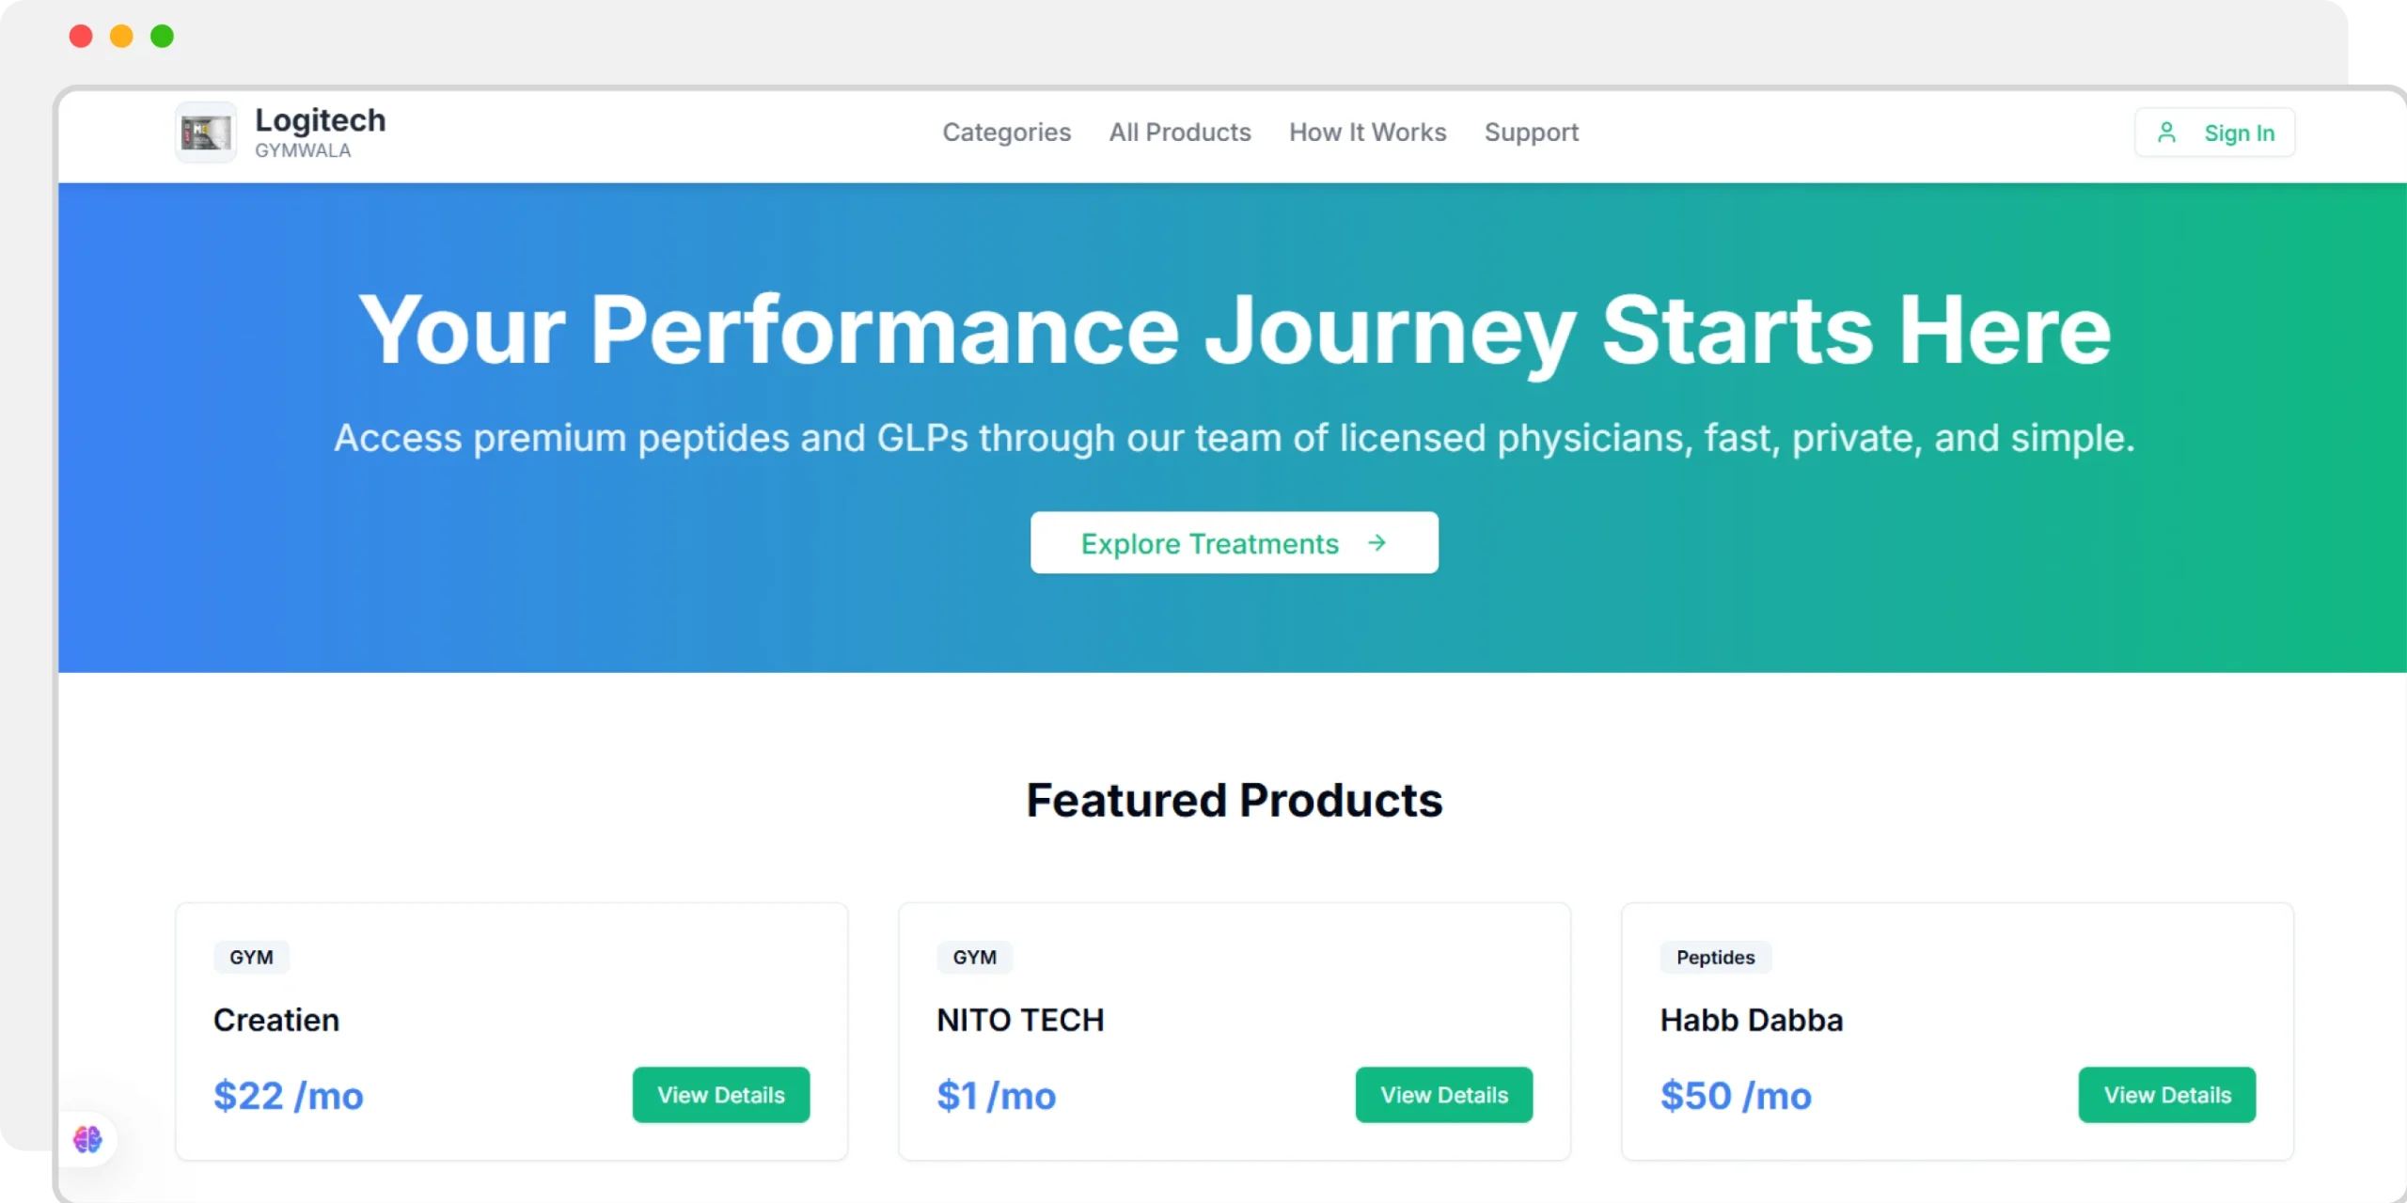This screenshot has height=1203, width=2407.
Task: Select the Peptides category tag
Action: [1715, 957]
